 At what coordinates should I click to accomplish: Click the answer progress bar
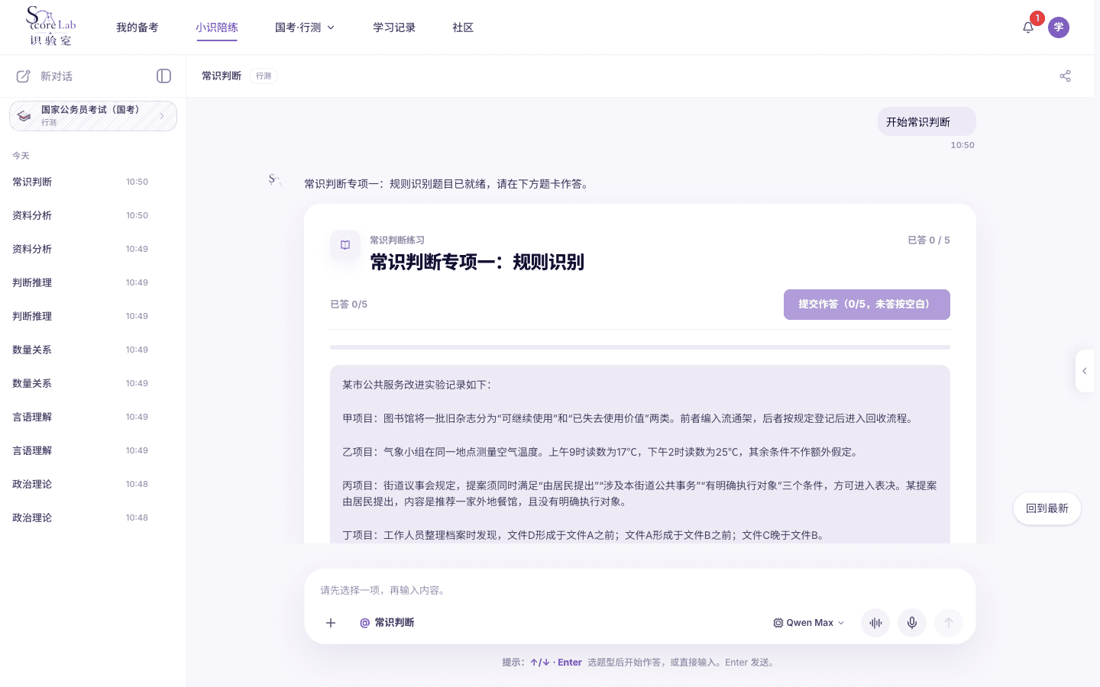(x=640, y=347)
